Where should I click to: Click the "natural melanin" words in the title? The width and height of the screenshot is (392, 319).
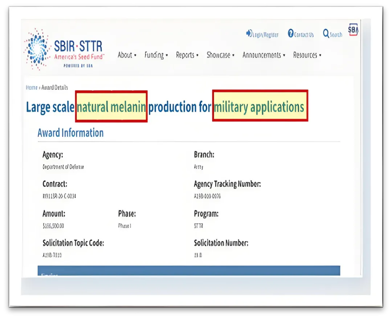click(x=111, y=107)
